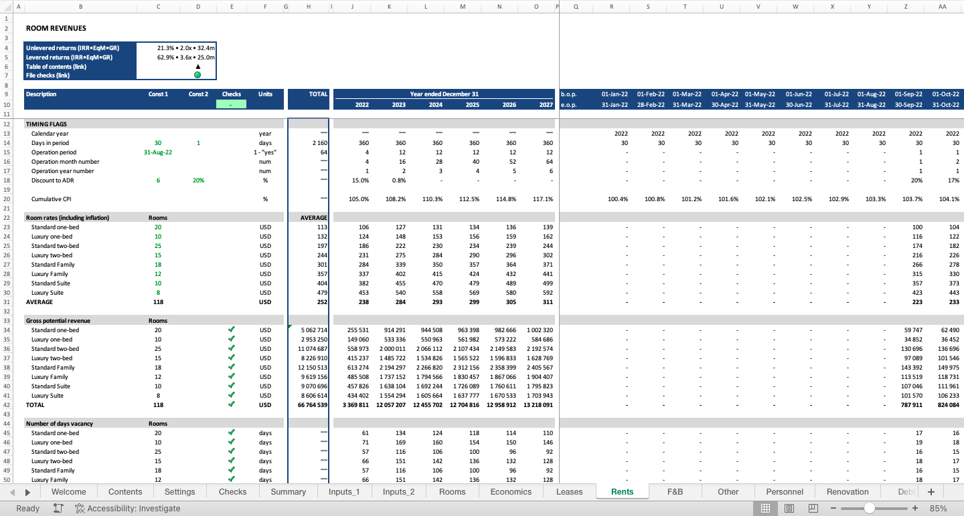Open the Welcome sheet tab
The width and height of the screenshot is (964, 516).
pyautogui.click(x=69, y=492)
